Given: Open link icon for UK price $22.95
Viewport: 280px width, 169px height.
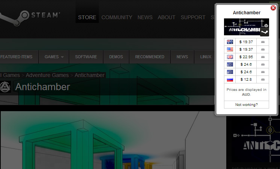Looking at the screenshot, I should [263, 57].
